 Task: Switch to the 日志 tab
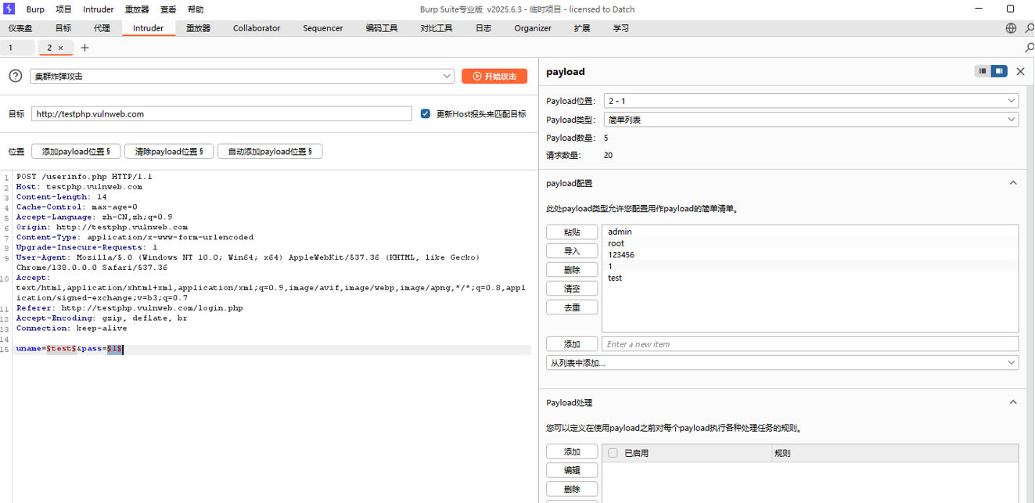coord(483,28)
